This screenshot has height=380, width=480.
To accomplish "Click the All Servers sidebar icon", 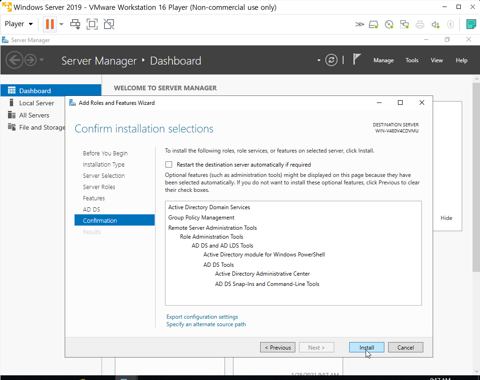I will coord(12,115).
